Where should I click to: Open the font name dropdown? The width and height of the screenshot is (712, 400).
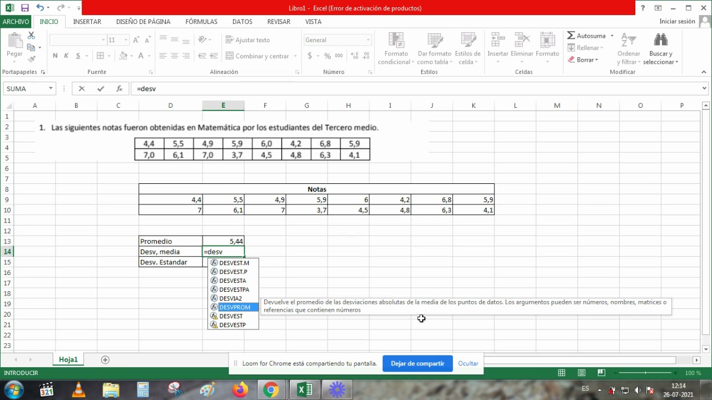[103, 40]
